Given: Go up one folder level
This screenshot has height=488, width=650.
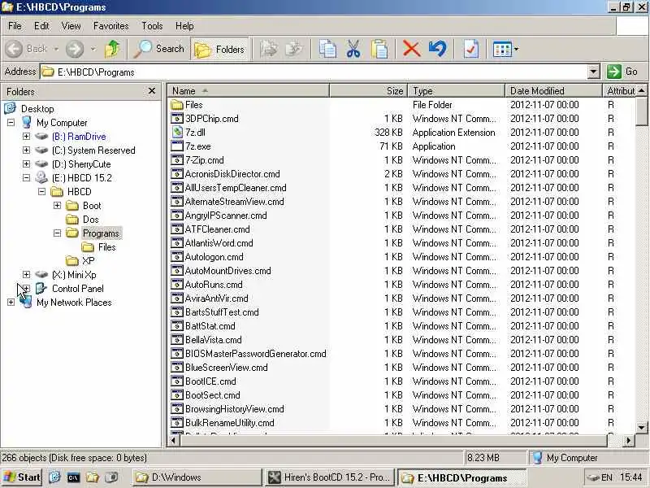Looking at the screenshot, I should pyautogui.click(x=112, y=49).
